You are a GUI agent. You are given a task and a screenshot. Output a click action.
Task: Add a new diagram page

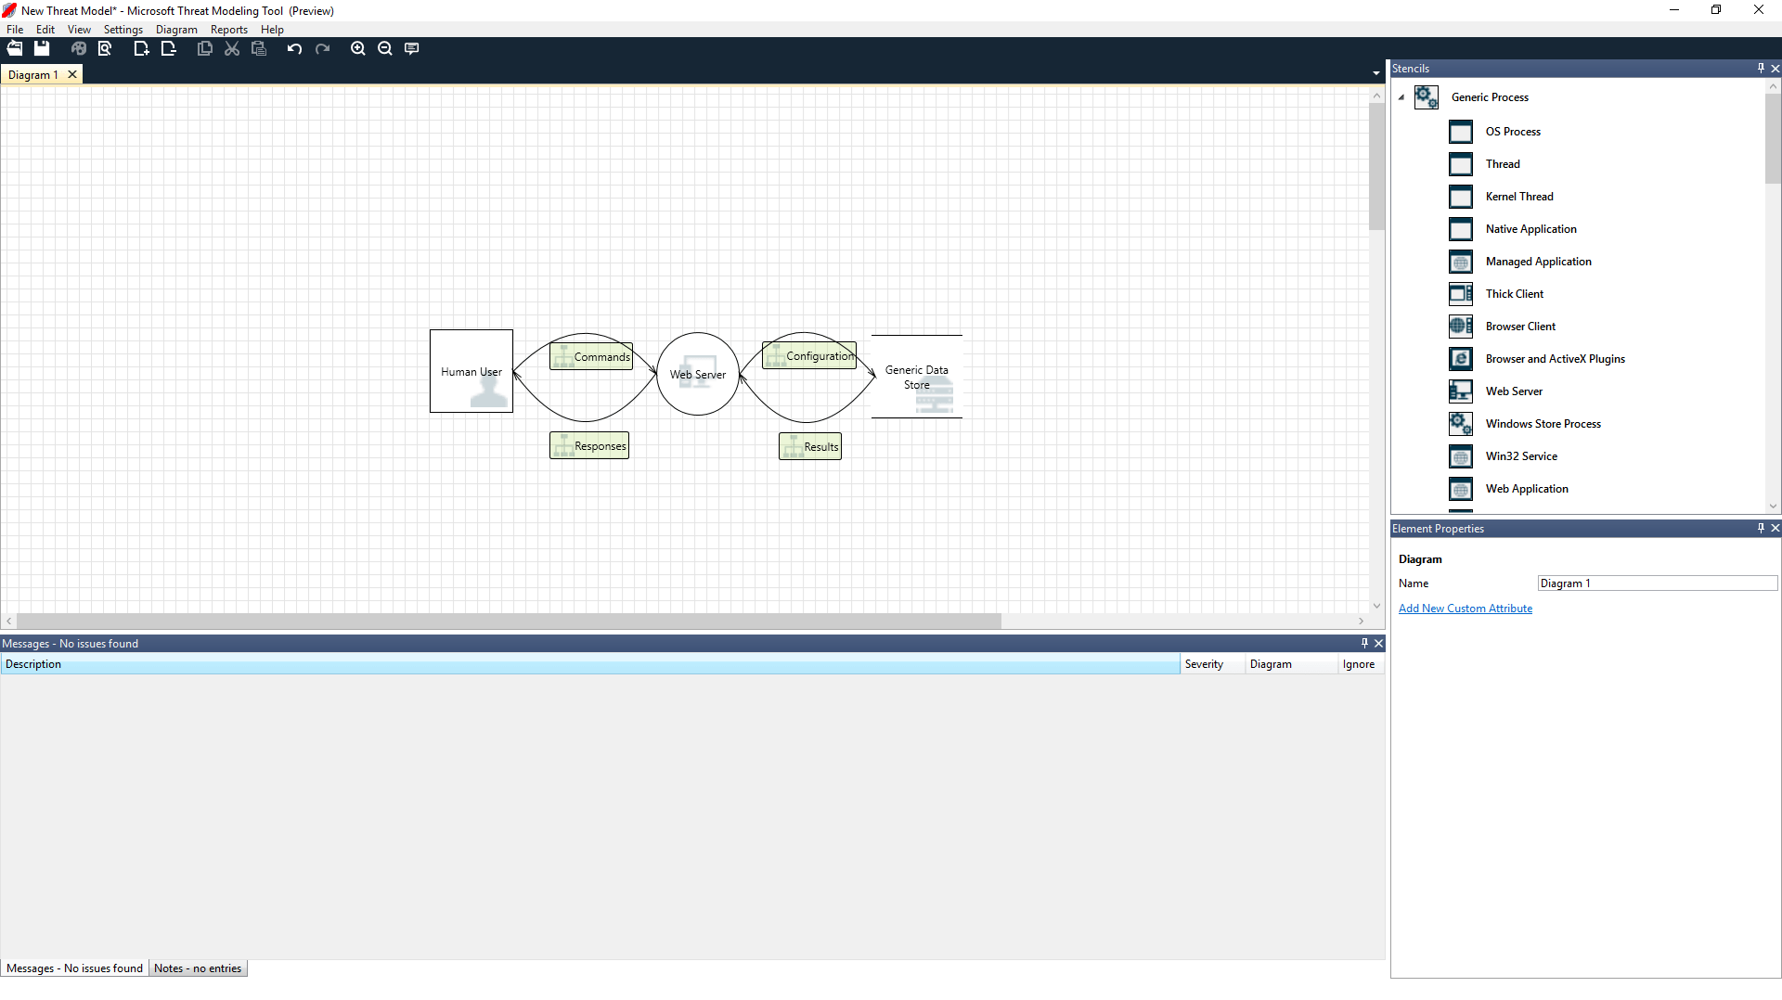141,48
